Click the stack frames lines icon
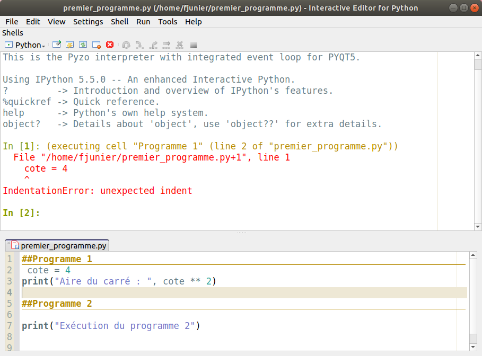Screen dimensions: 482x356 coord(194,45)
